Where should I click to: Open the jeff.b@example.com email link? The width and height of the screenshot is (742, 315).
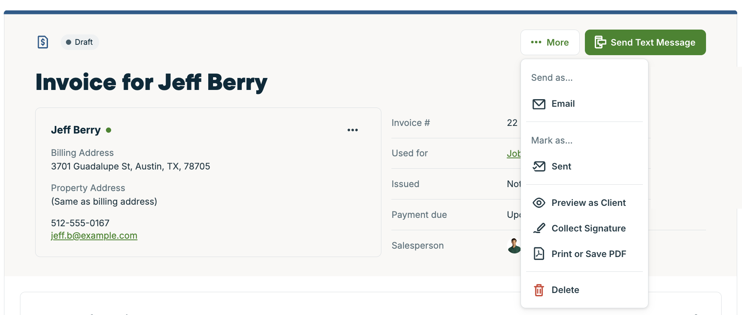94,235
